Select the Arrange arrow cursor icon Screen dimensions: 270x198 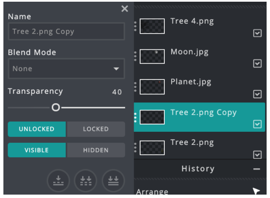[x=256, y=191]
